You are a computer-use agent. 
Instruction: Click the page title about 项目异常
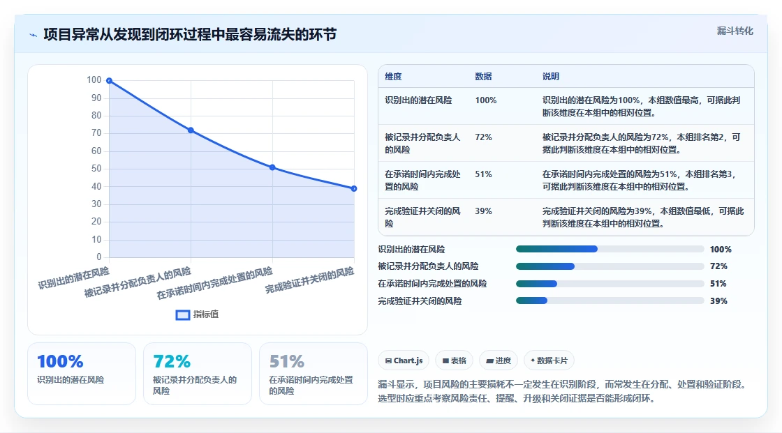[x=190, y=34]
